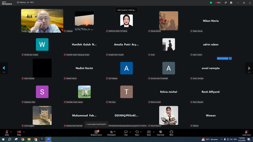Screen dimensions: 253x142
Task: Click the green encryption shield icon
Action: click(211, 3)
